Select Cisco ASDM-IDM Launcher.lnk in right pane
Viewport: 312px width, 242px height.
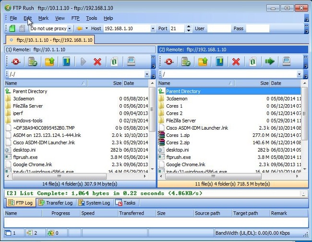(x=197, y=128)
